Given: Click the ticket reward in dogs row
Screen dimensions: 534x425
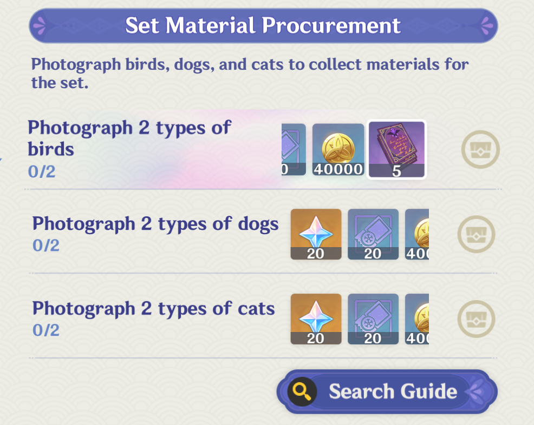Looking at the screenshot, I should (373, 234).
